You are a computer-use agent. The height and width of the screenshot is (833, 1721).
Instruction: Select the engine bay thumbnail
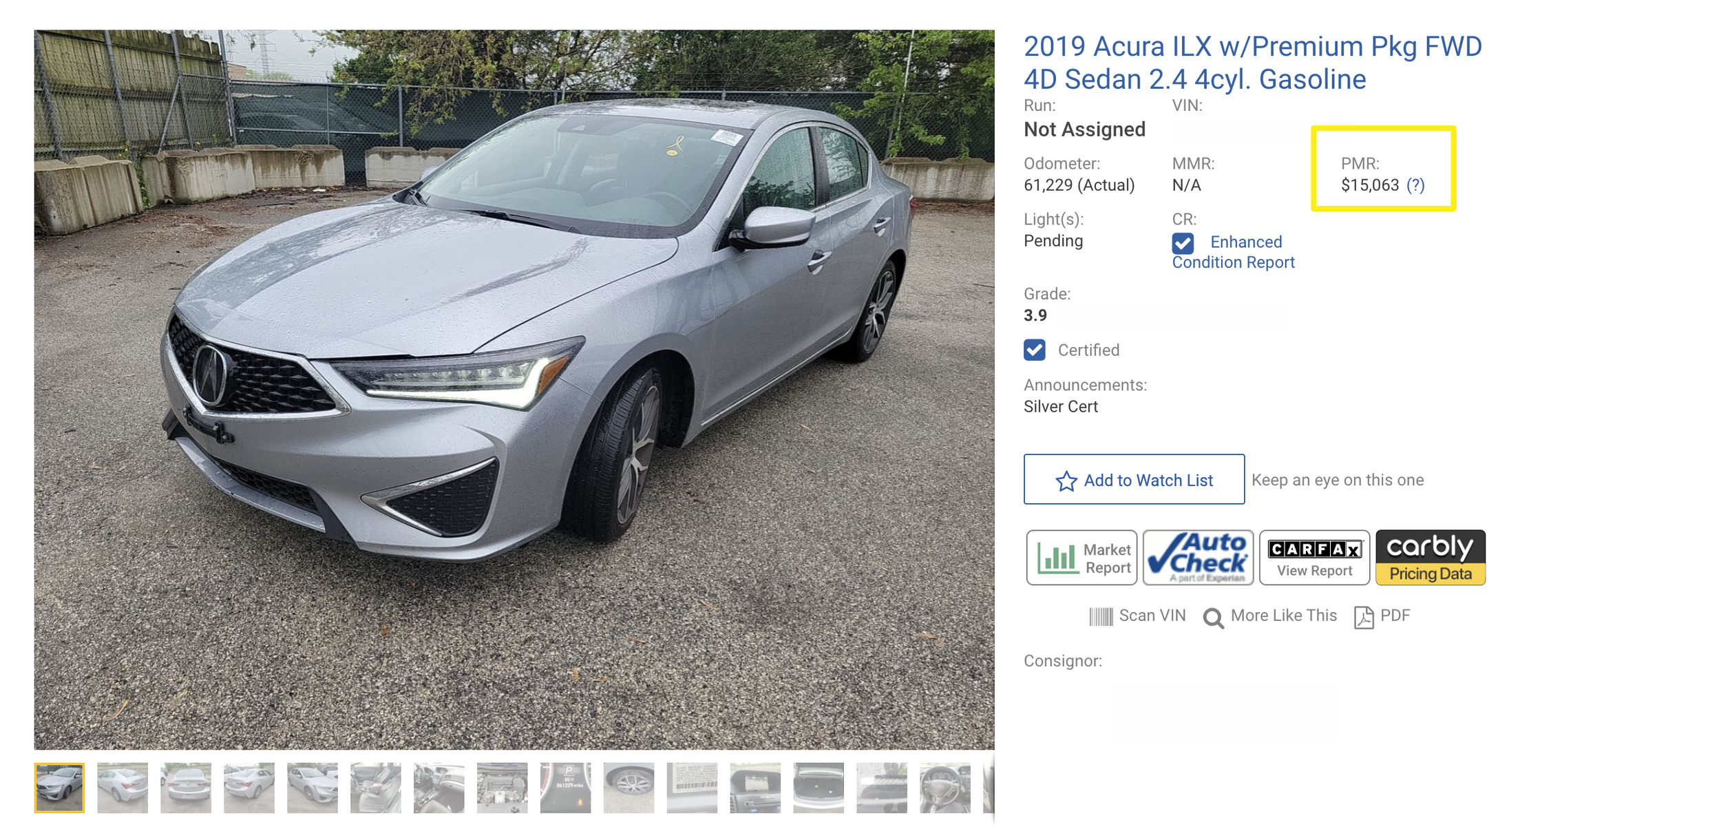coord(502,787)
